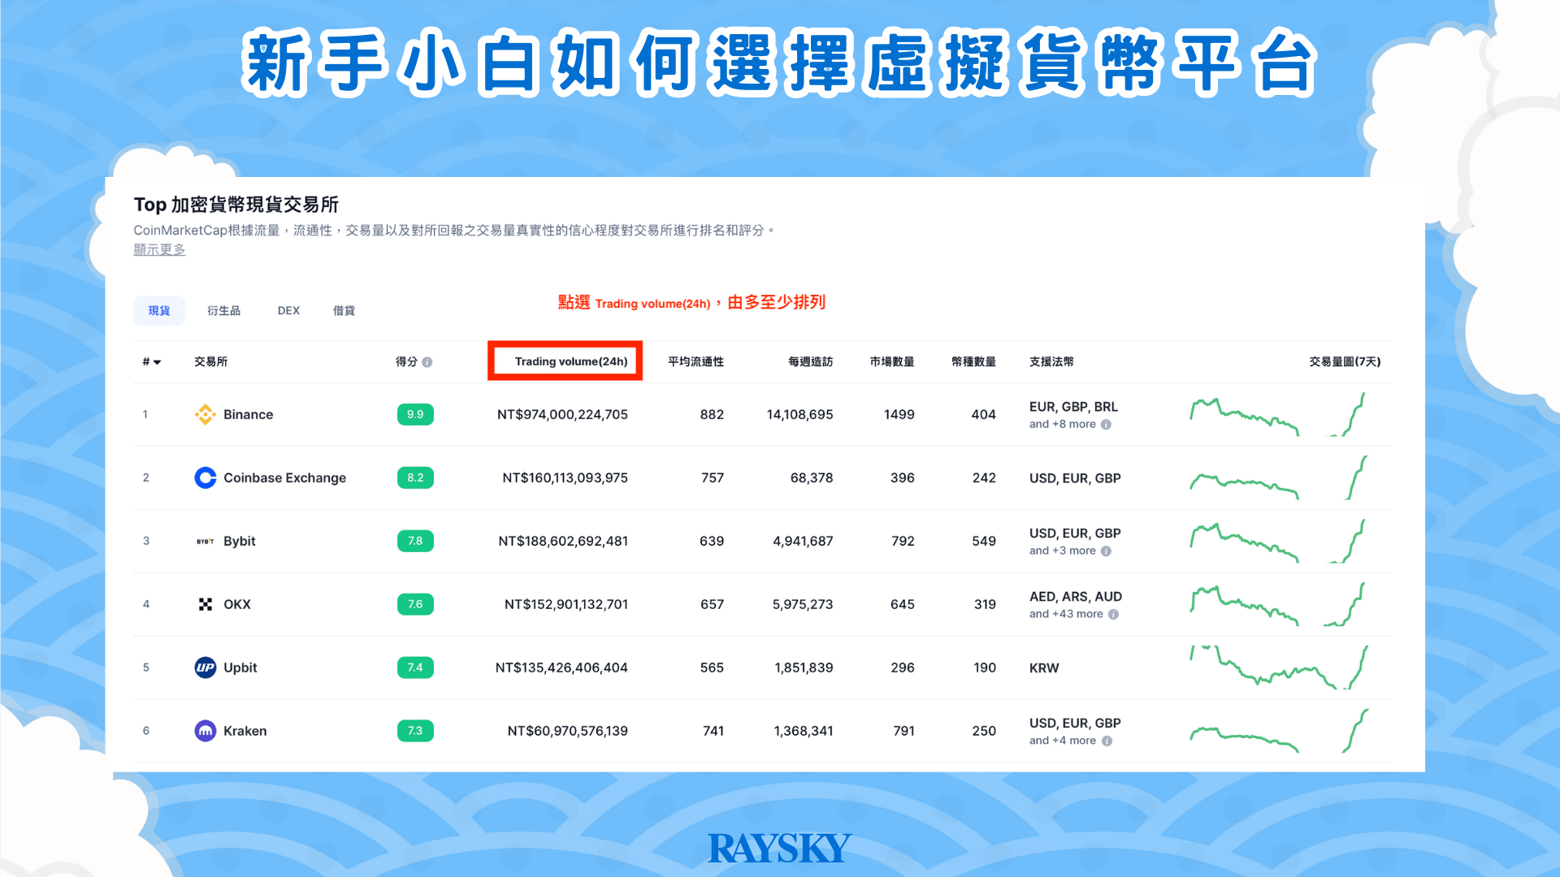The image size is (1560, 877).
Task: Open the Upbit exchange link
Action: [x=240, y=667]
